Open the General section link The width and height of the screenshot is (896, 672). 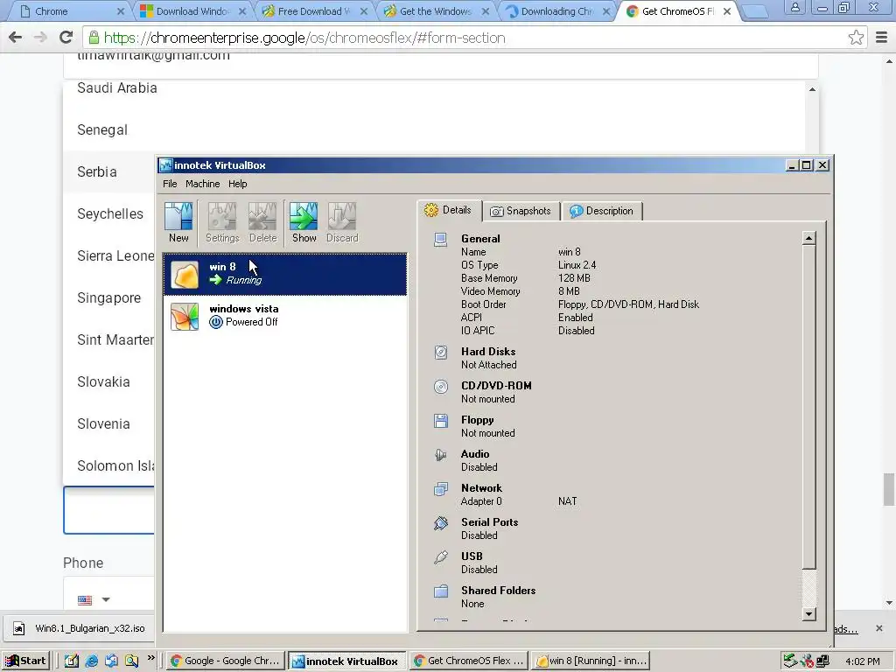[x=480, y=239]
